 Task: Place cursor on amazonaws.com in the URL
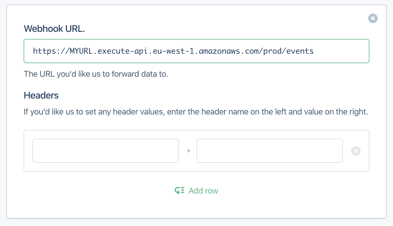[x=229, y=51]
